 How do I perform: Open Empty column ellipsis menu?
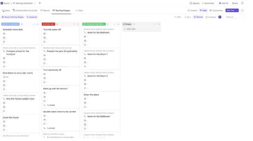click(155, 24)
